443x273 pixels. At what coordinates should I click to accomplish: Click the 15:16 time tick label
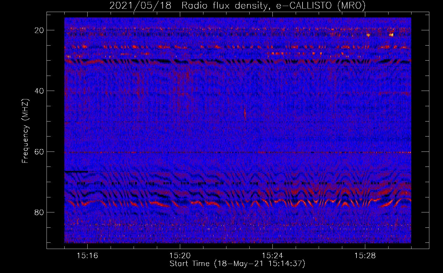click(88, 256)
